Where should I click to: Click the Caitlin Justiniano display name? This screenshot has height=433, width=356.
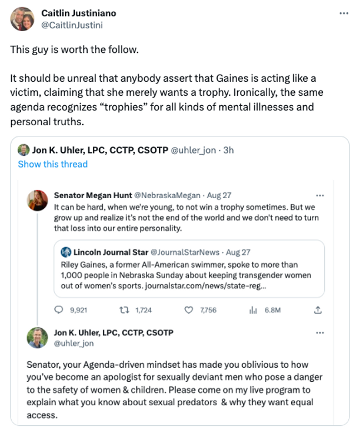coord(79,13)
